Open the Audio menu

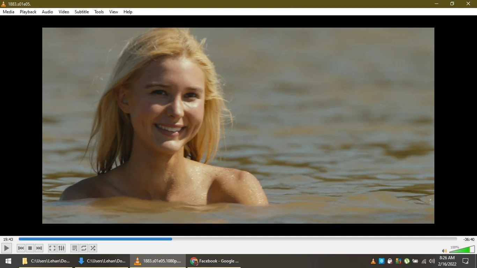pyautogui.click(x=47, y=12)
